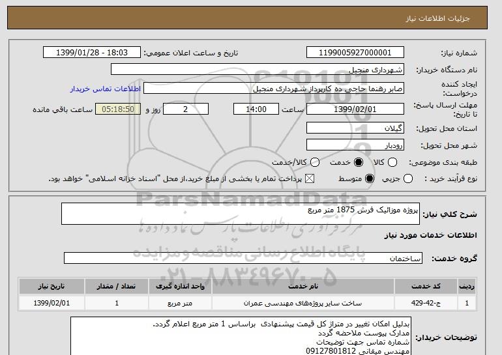Click service name cell ساخت سایر پروژه‌های مهندسی عمران

click(303, 303)
